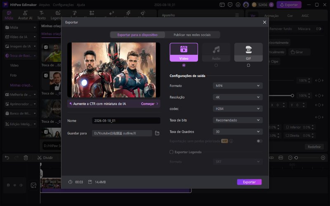
Task: Open the audio music-note toolbar tool
Action: 75,13
